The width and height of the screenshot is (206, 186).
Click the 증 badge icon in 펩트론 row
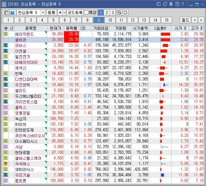[6, 180]
